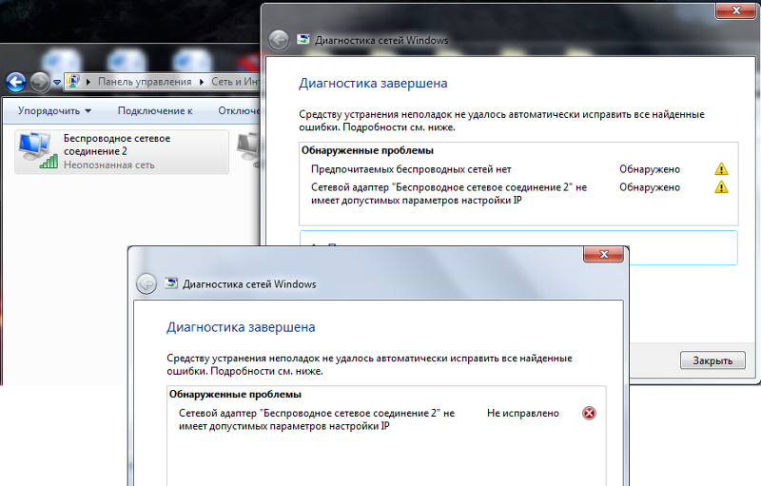Close the rear diagnostics window with X
761x486 pixels.
pyautogui.click(x=735, y=10)
